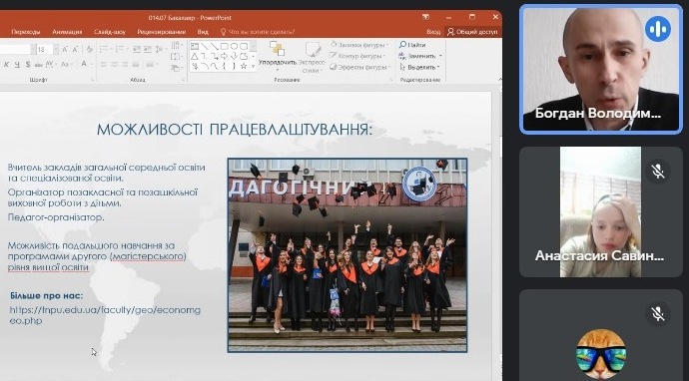Image resolution: width=689 pixels, height=381 pixels.
Task: Apply font color with the A button
Action: [84, 65]
